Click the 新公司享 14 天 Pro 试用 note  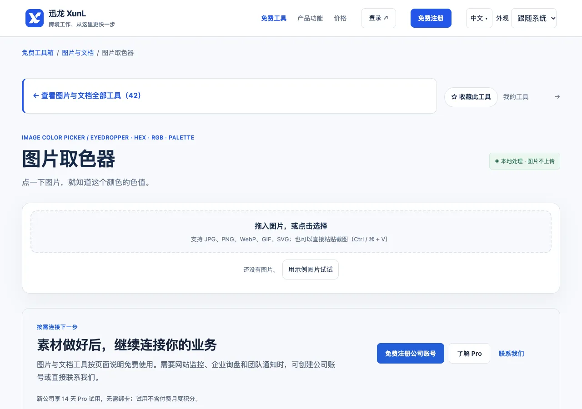pyautogui.click(x=118, y=399)
